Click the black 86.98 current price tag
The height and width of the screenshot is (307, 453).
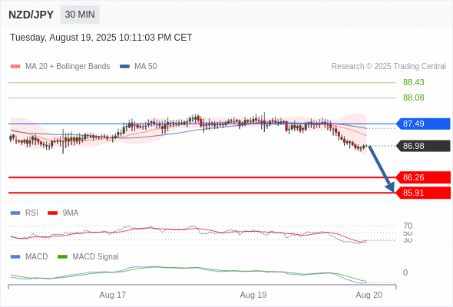pos(422,146)
